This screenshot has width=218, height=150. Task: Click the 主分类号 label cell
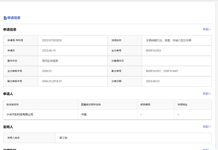click(x=124, y=50)
